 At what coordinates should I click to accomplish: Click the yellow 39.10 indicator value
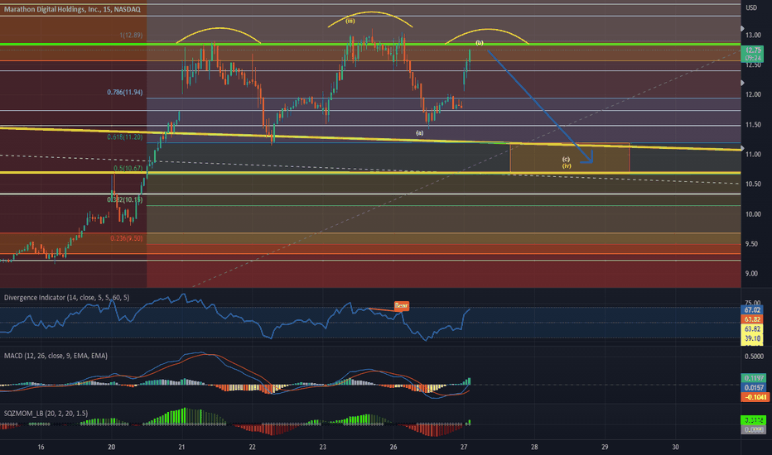pos(752,338)
